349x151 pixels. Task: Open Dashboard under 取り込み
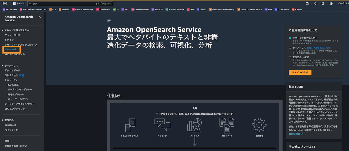coord(10,125)
